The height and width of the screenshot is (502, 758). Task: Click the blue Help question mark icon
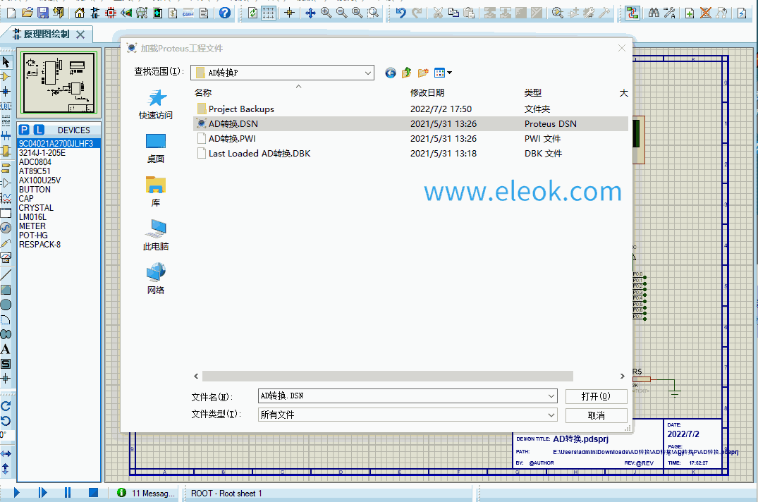click(225, 13)
